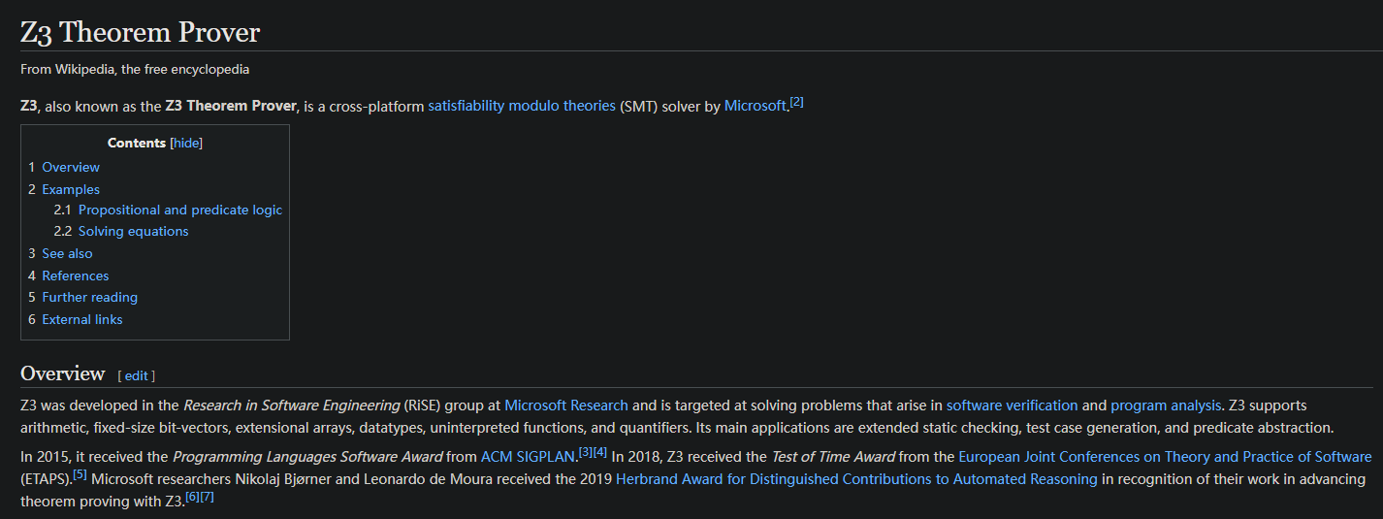Open citation reference [7]

click(x=207, y=496)
